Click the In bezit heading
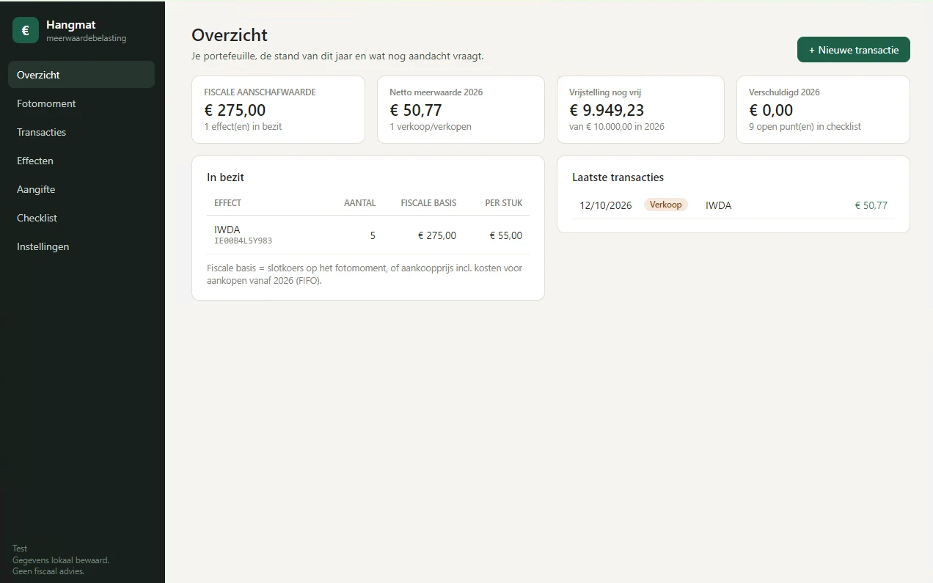 click(226, 177)
